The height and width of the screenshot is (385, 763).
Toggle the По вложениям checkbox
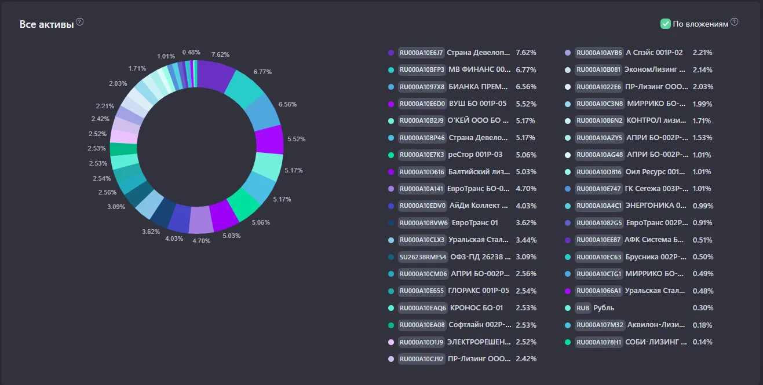666,24
